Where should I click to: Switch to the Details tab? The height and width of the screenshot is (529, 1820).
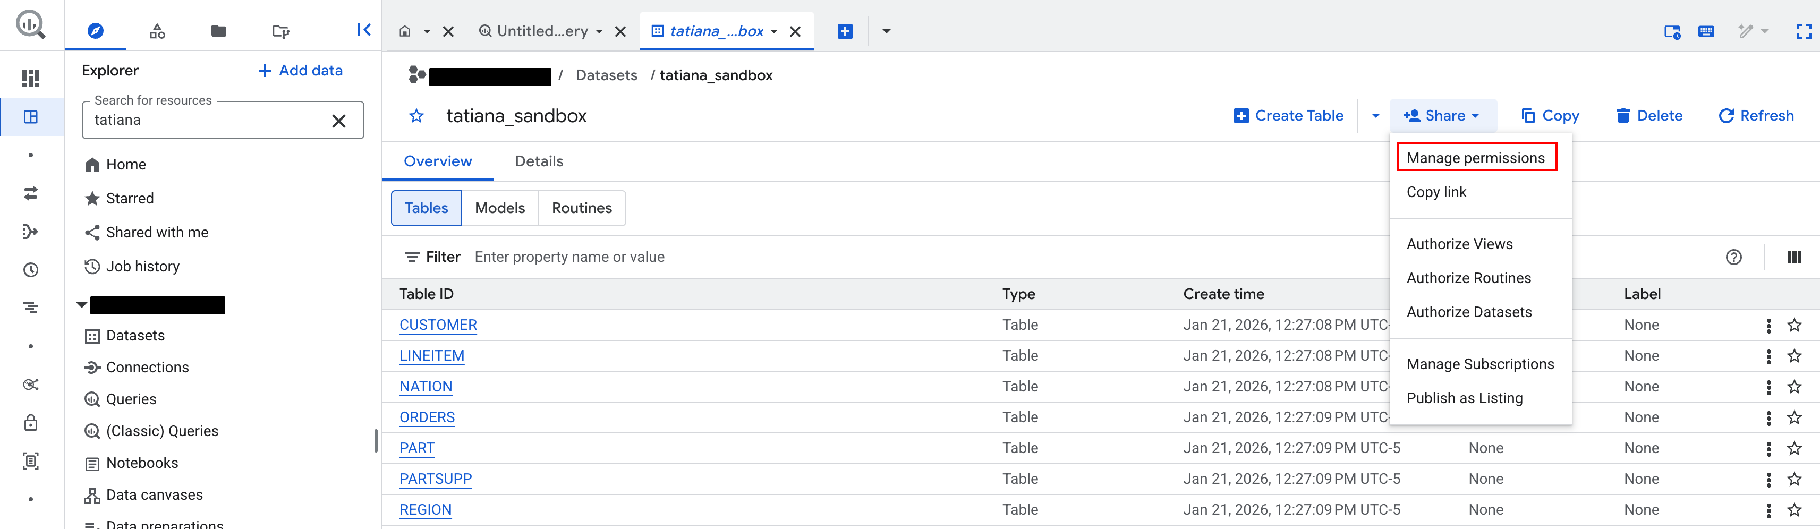(538, 161)
